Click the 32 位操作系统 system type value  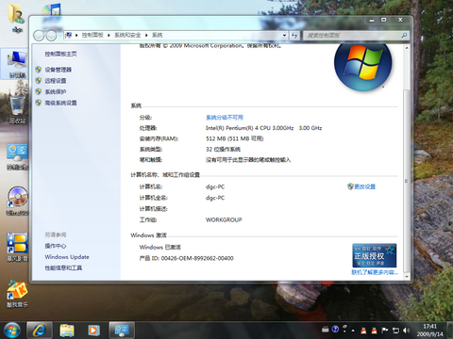coord(223,149)
